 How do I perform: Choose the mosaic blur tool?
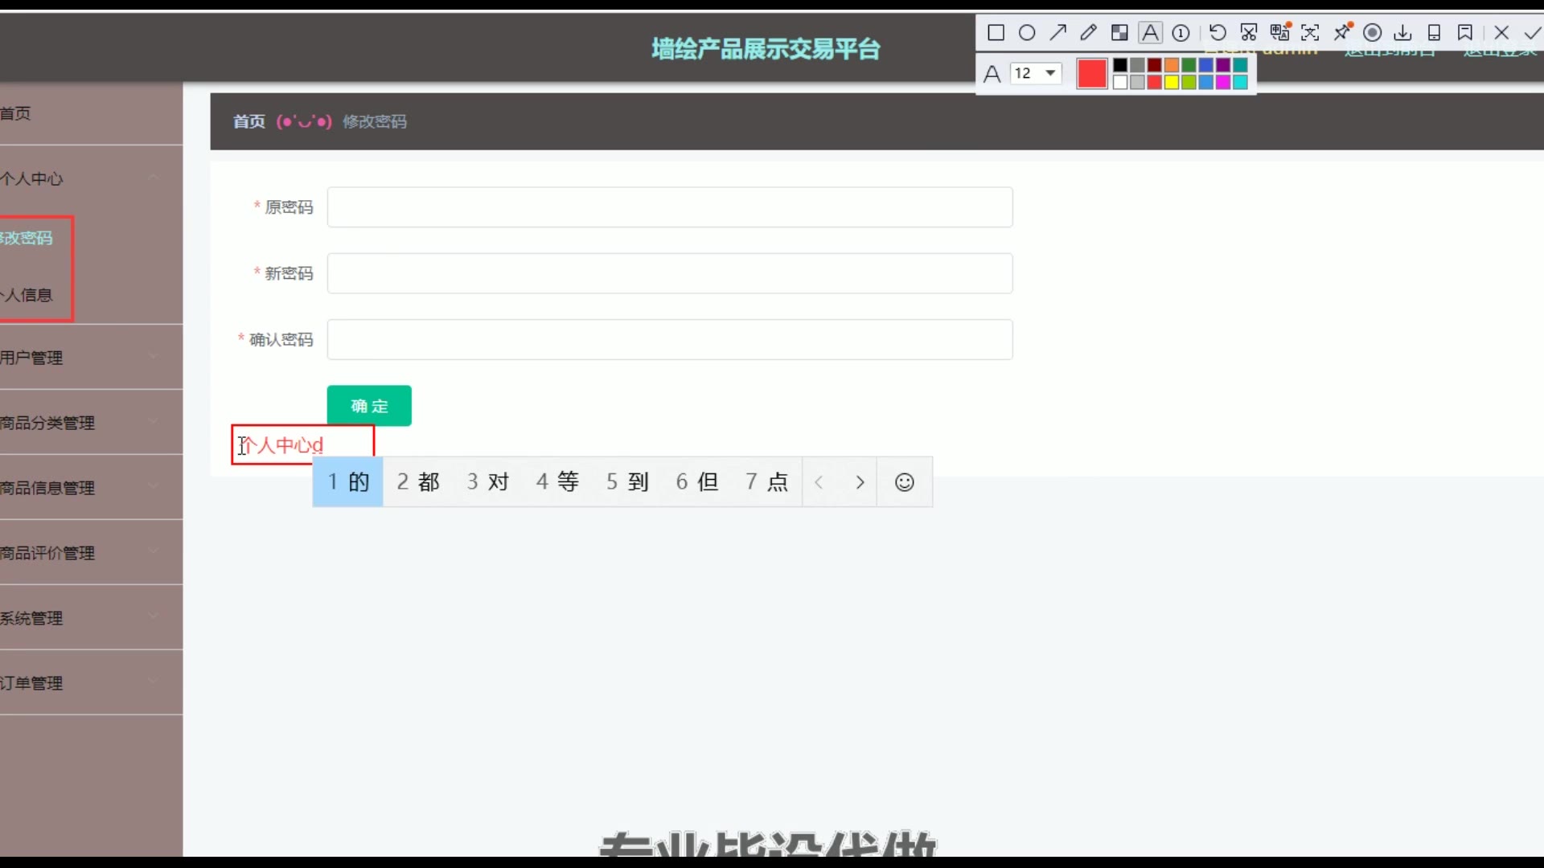(1119, 33)
